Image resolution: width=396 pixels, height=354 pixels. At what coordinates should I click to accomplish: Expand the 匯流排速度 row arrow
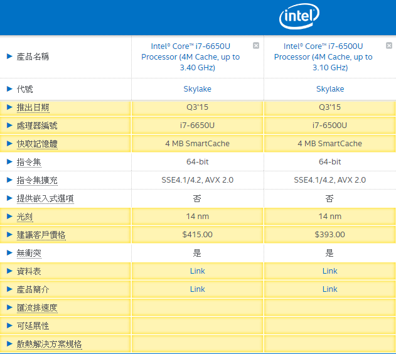(9, 308)
